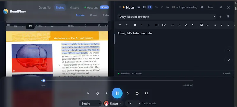Open the Plans section
The image size is (237, 107).
[94, 15]
